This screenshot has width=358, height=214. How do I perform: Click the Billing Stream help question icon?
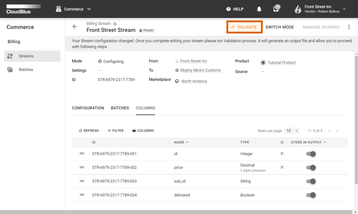(x=115, y=24)
